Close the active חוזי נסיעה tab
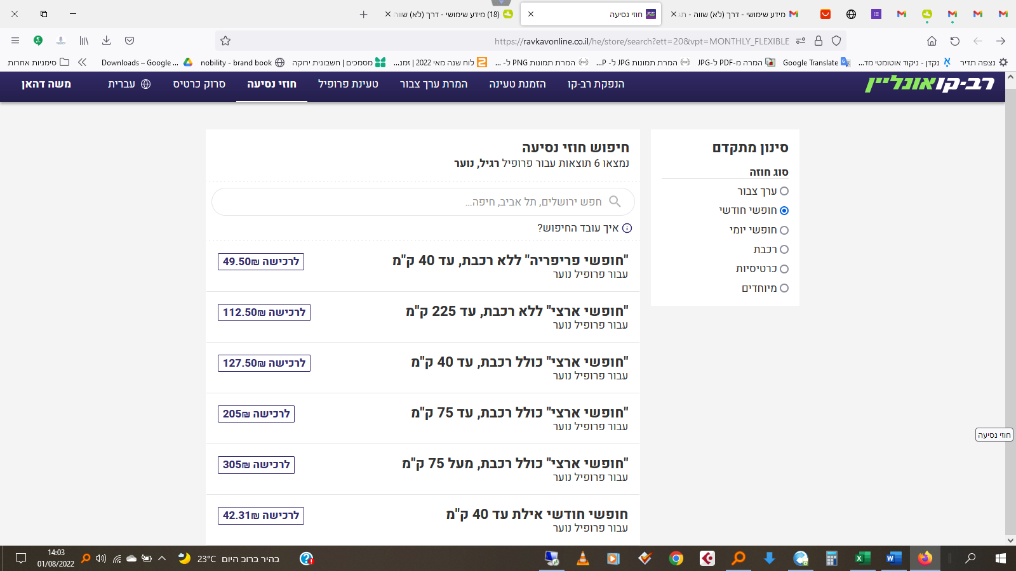The width and height of the screenshot is (1016, 571). [x=531, y=14]
